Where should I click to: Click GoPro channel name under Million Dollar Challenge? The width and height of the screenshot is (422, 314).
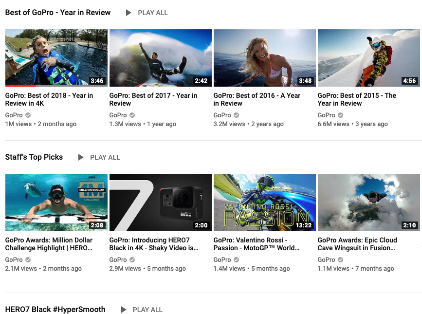(14, 259)
